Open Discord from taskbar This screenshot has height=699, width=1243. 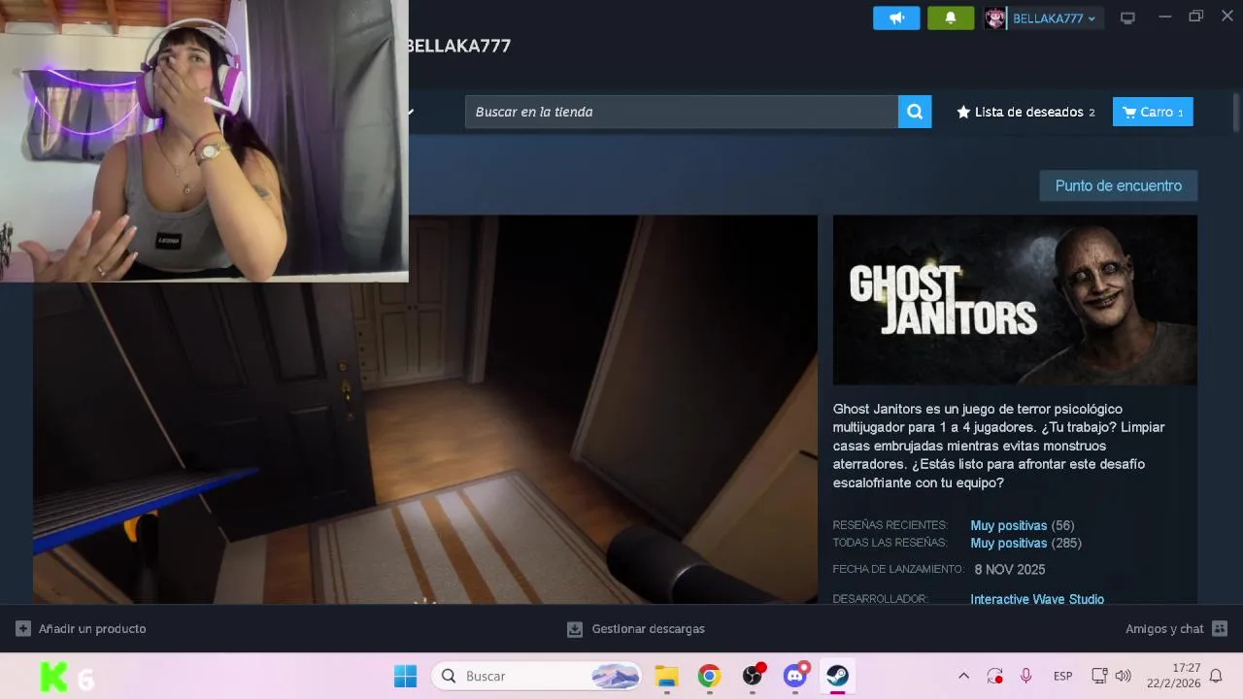point(795,676)
